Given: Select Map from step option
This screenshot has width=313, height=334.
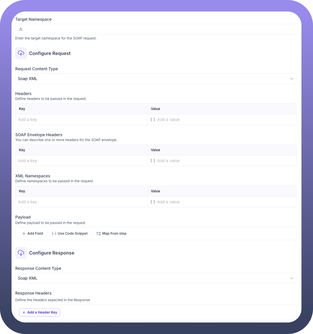Looking at the screenshot, I should 114,234.
